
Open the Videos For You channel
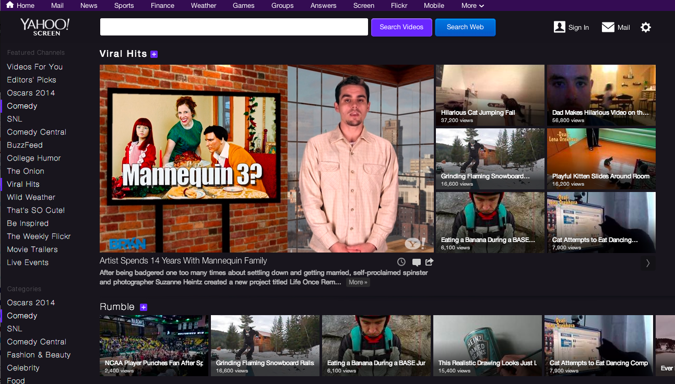pos(34,67)
